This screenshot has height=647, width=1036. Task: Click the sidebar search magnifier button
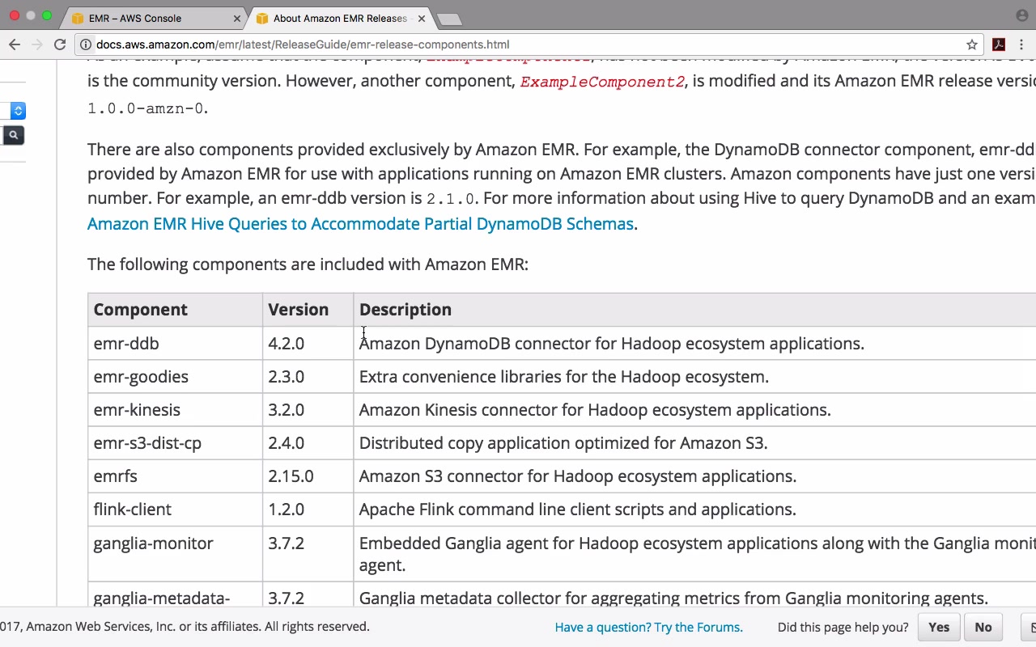(x=14, y=135)
